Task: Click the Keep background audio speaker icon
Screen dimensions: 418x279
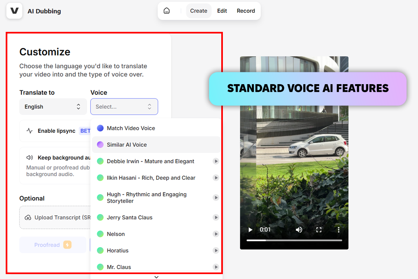Action: click(29, 158)
